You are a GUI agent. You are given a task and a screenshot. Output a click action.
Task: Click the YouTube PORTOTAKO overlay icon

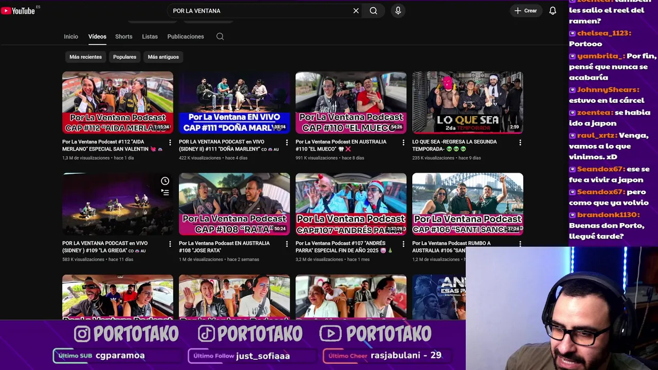330,334
